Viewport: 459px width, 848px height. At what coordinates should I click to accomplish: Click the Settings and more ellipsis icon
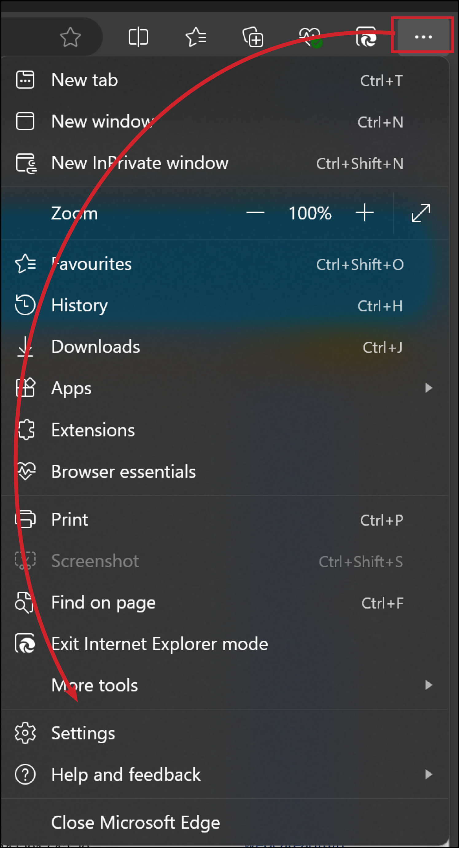coord(423,37)
